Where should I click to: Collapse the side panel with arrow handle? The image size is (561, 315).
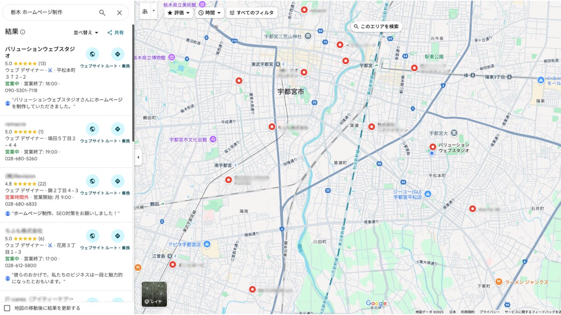pos(138,157)
